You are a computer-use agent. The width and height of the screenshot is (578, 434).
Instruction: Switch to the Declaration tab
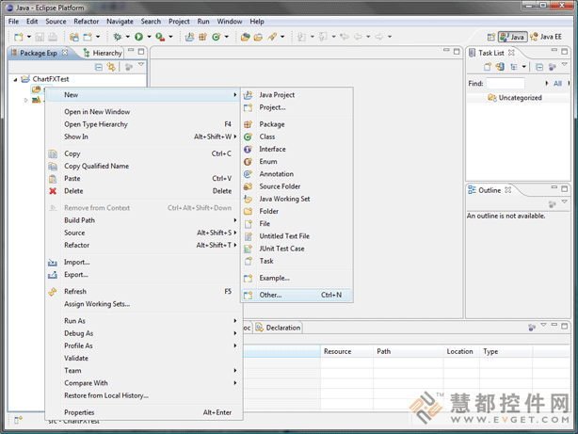(279, 328)
